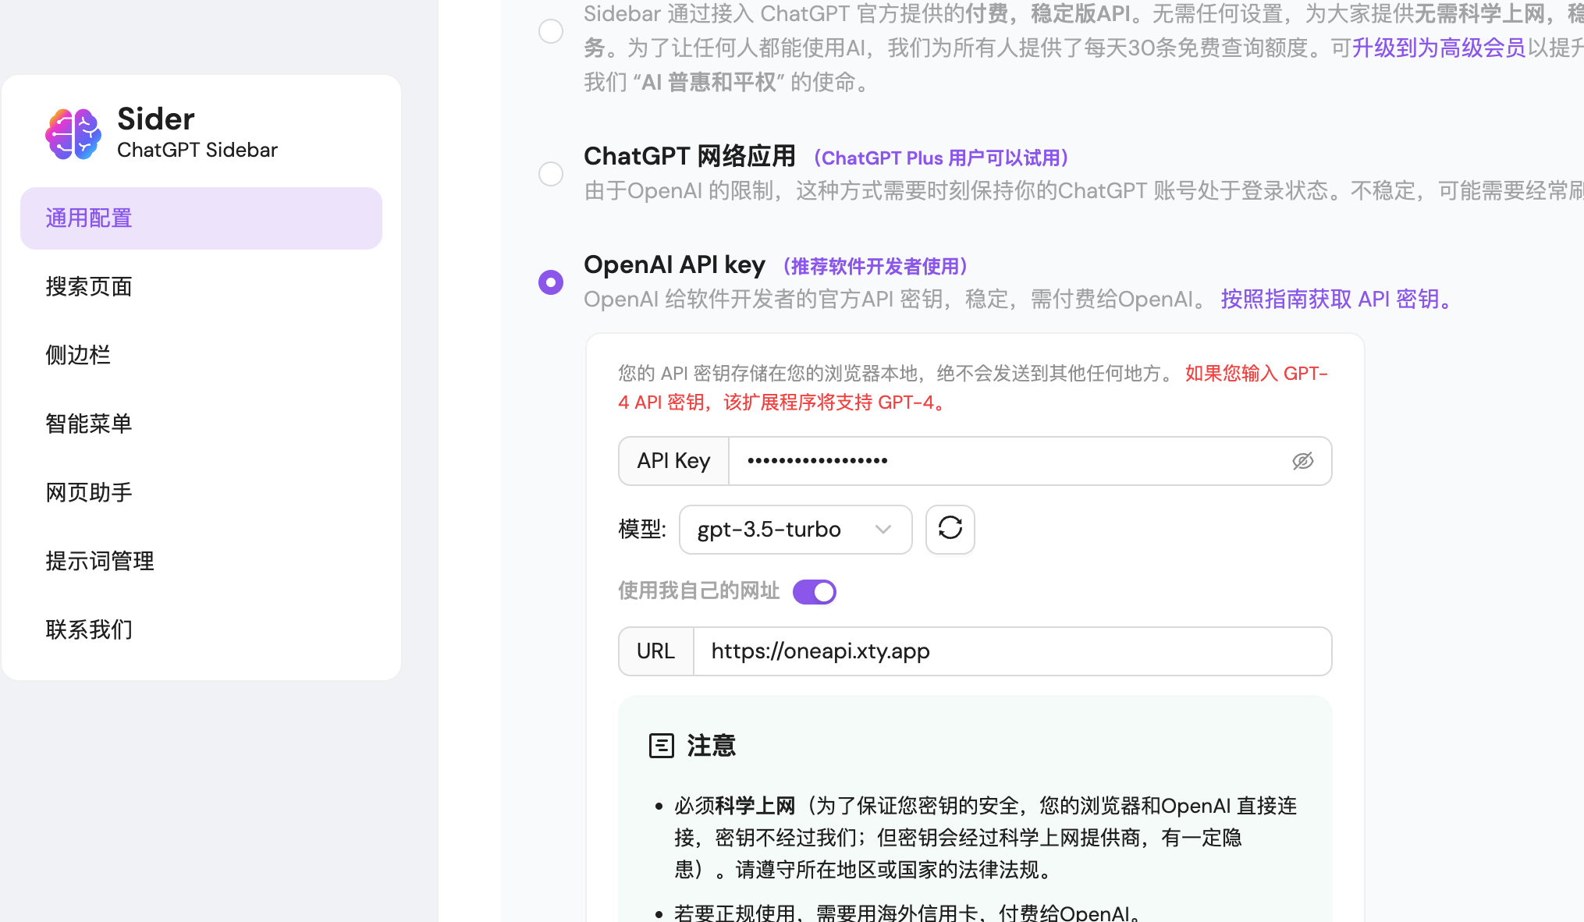Click the Sider brain logo
Screen dimensions: 1584x922
click(x=73, y=133)
